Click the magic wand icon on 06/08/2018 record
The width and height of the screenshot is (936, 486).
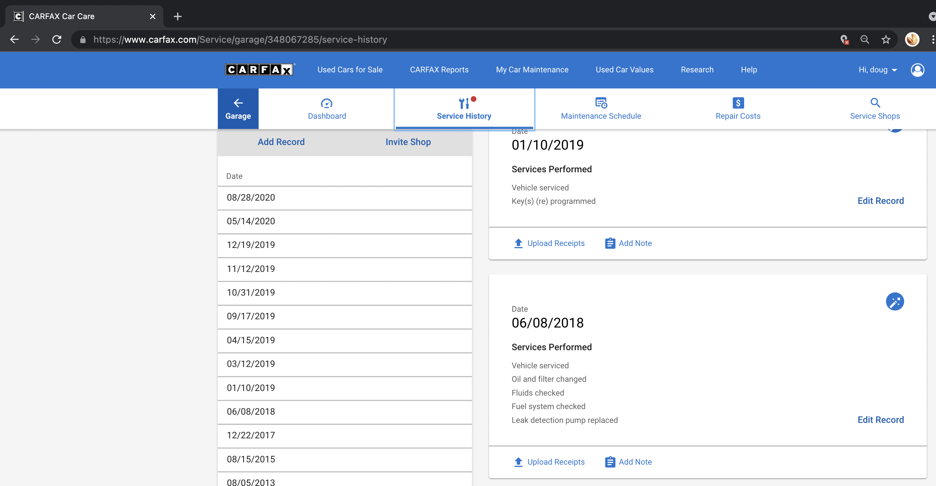pyautogui.click(x=895, y=301)
